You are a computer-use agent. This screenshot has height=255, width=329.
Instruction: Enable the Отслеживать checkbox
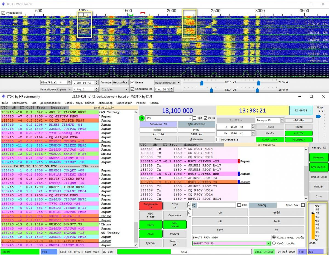coord(218,139)
